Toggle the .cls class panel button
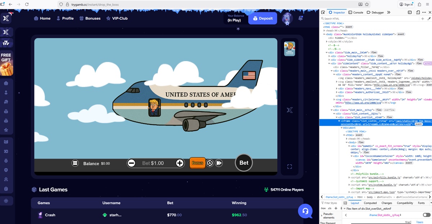The height and width of the screenshot is (224, 432). tap(329, 208)
